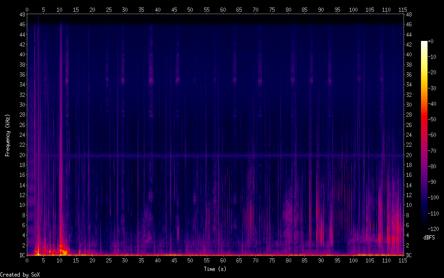Click the 55 tick on bottom time axis
444x278 pixels.
[x=206, y=260]
